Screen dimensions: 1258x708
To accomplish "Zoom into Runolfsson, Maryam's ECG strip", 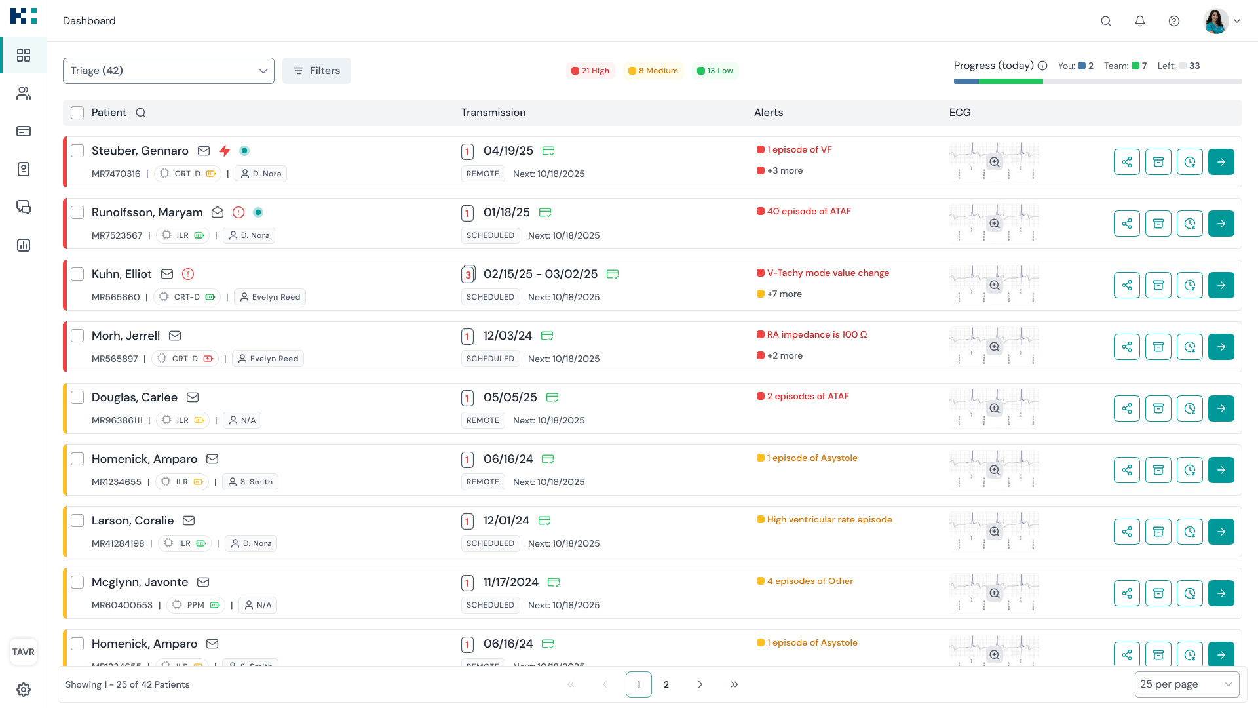I will click(x=995, y=224).
